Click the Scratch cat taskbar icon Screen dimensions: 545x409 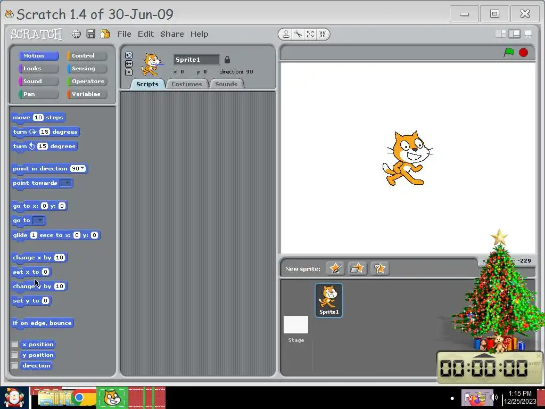112,397
